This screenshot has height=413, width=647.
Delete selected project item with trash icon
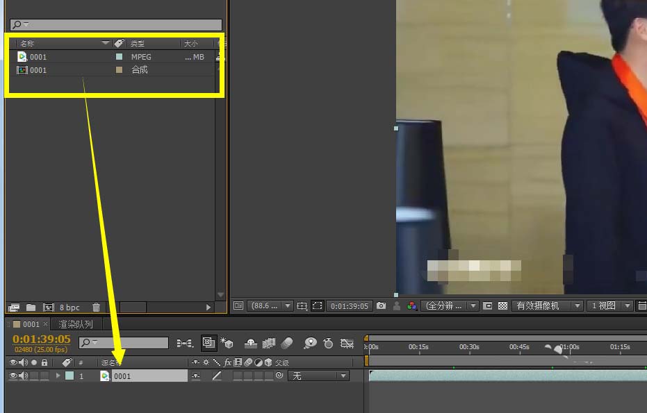tap(96, 307)
